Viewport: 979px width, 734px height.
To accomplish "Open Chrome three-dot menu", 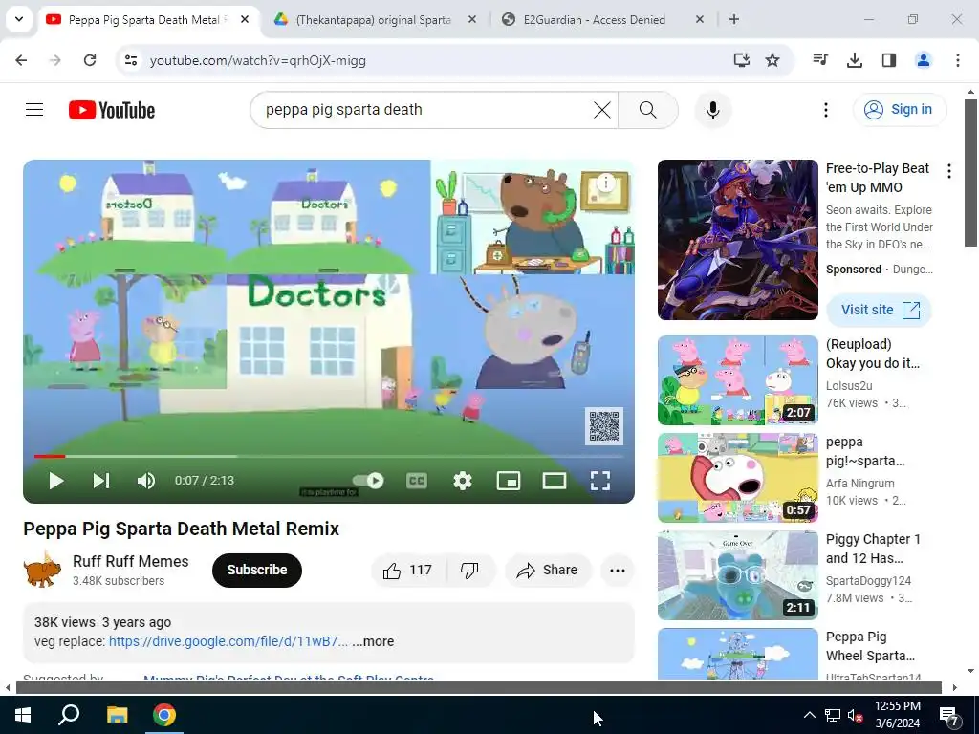I will 957,60.
